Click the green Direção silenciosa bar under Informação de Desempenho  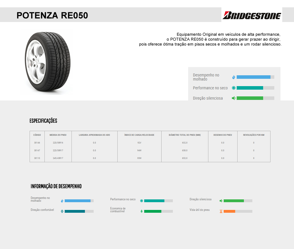tap(238, 201)
